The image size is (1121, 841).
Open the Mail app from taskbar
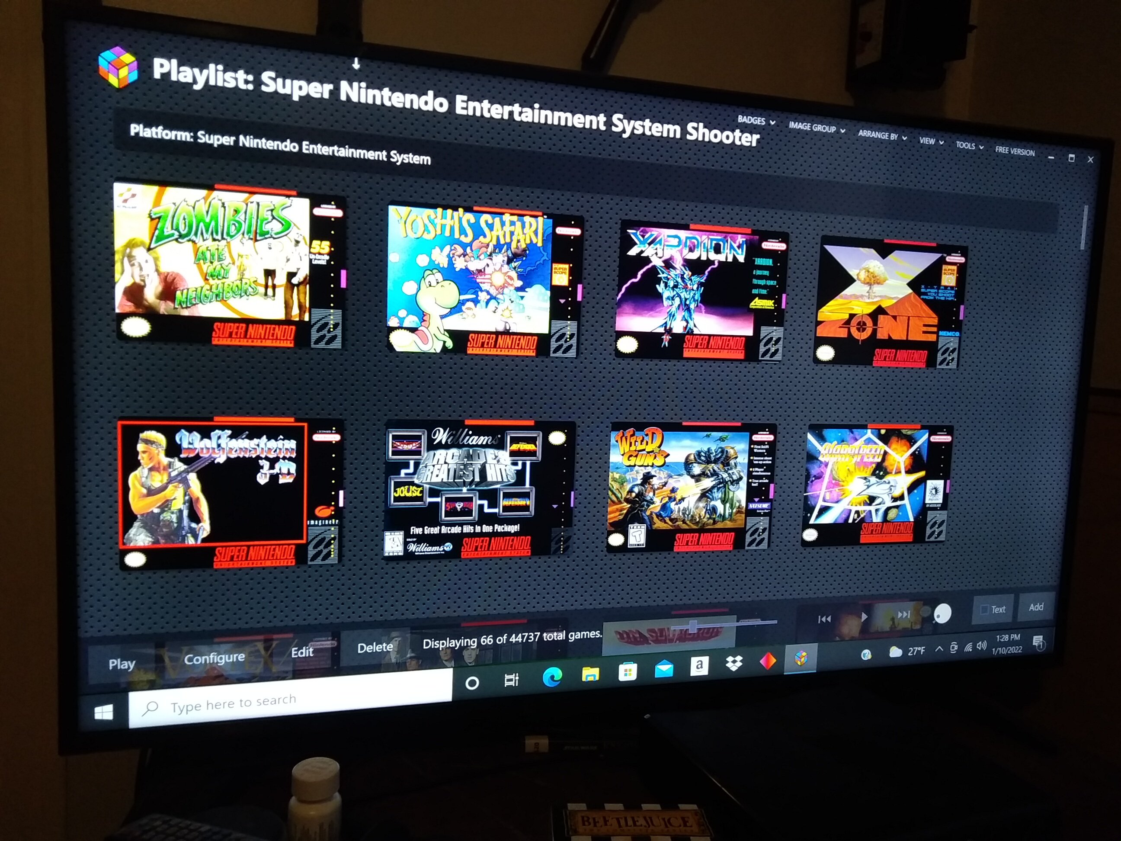pos(663,669)
